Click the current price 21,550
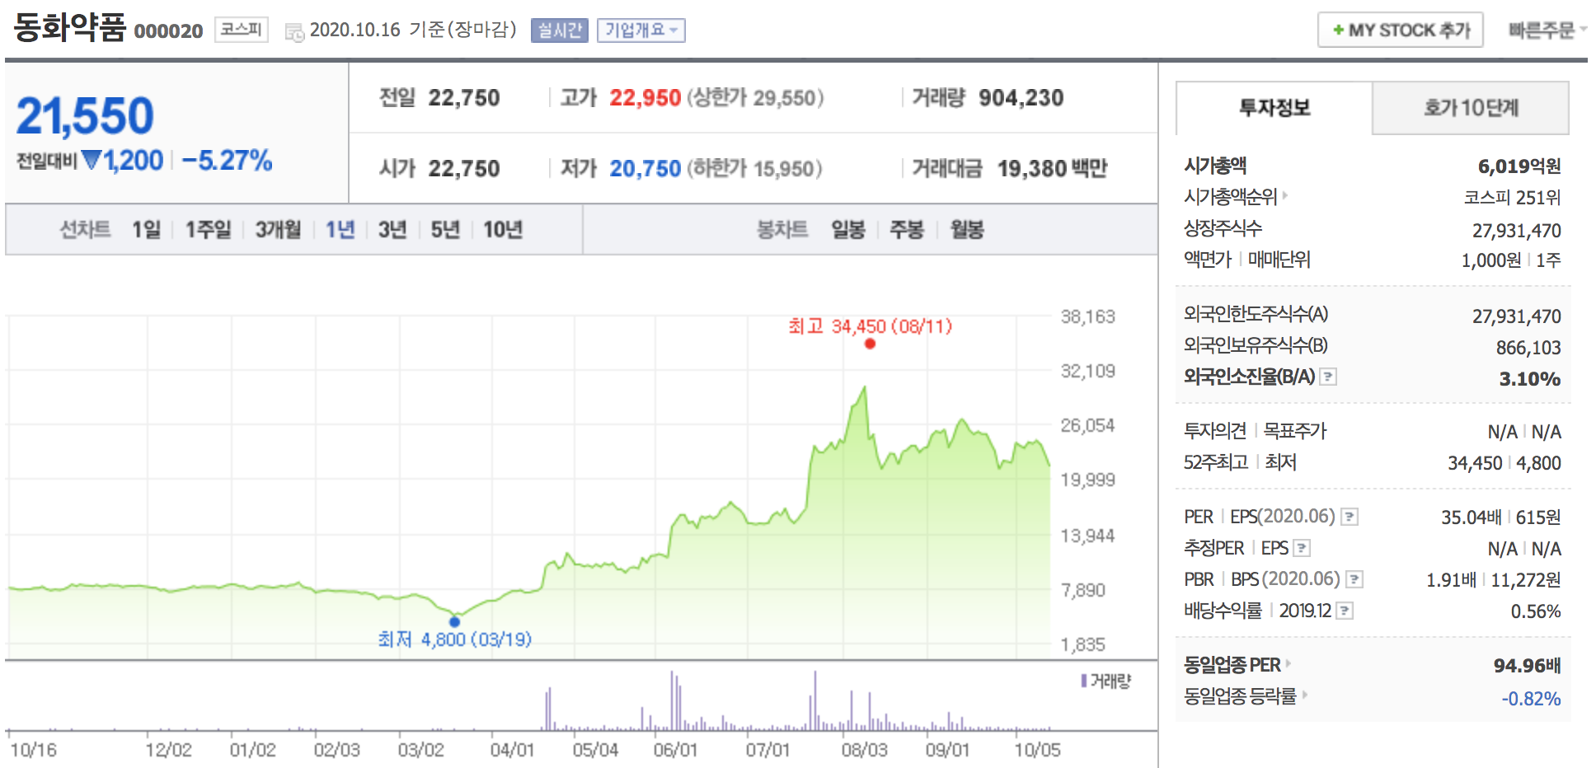This screenshot has width=1596, height=768. coord(85,115)
